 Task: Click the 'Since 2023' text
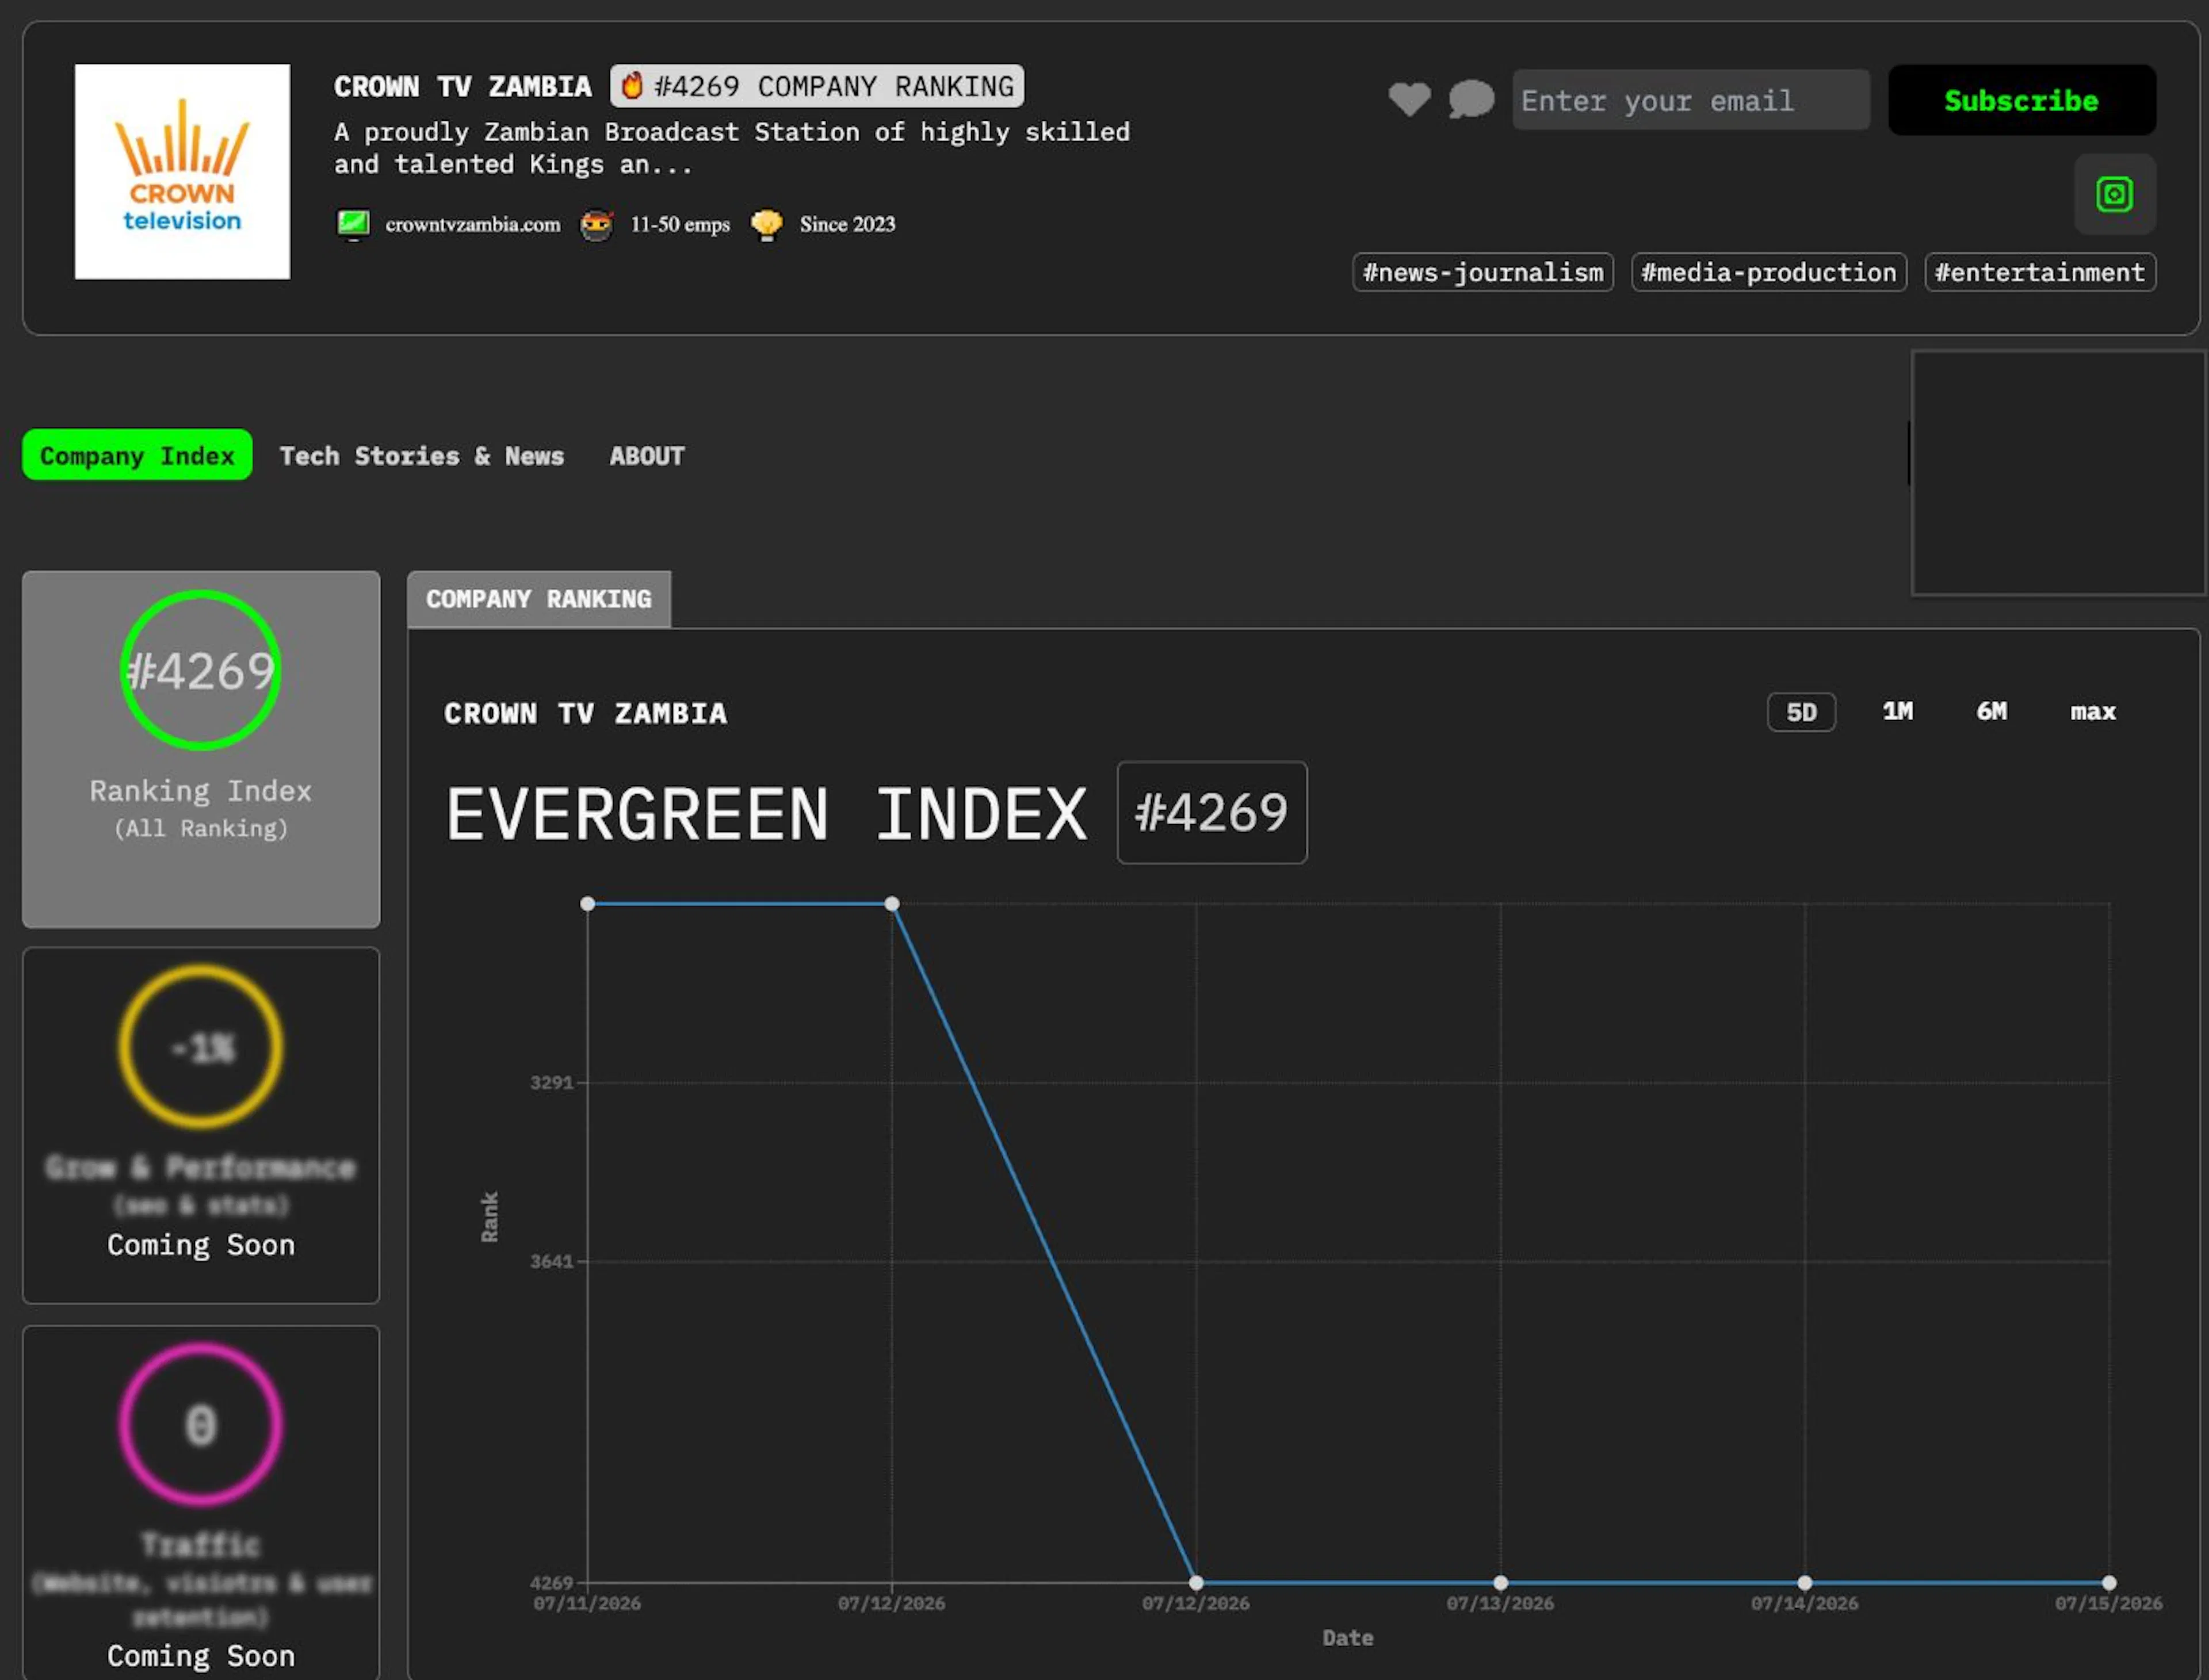pos(847,225)
